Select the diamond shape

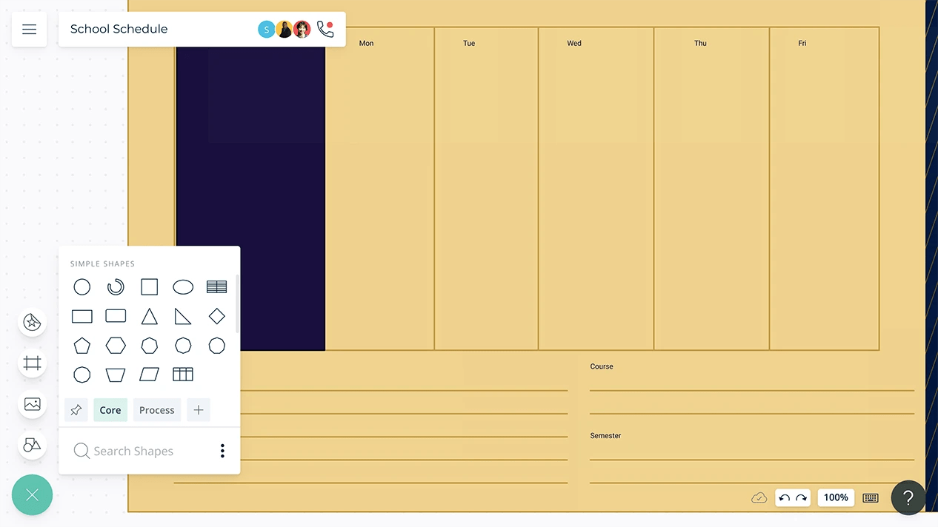[217, 317]
